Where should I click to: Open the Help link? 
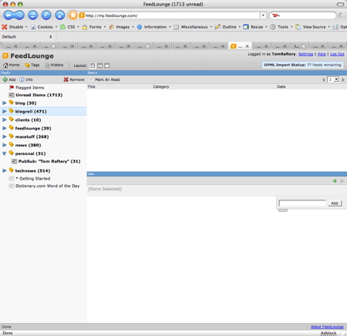322,54
